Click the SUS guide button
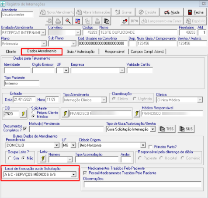 [186, 129]
